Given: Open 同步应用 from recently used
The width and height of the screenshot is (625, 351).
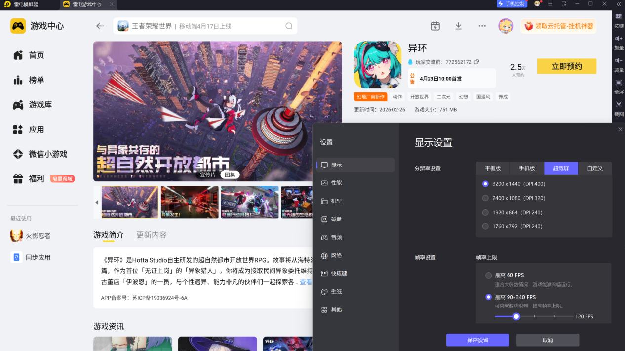Looking at the screenshot, I should pyautogui.click(x=31, y=257).
